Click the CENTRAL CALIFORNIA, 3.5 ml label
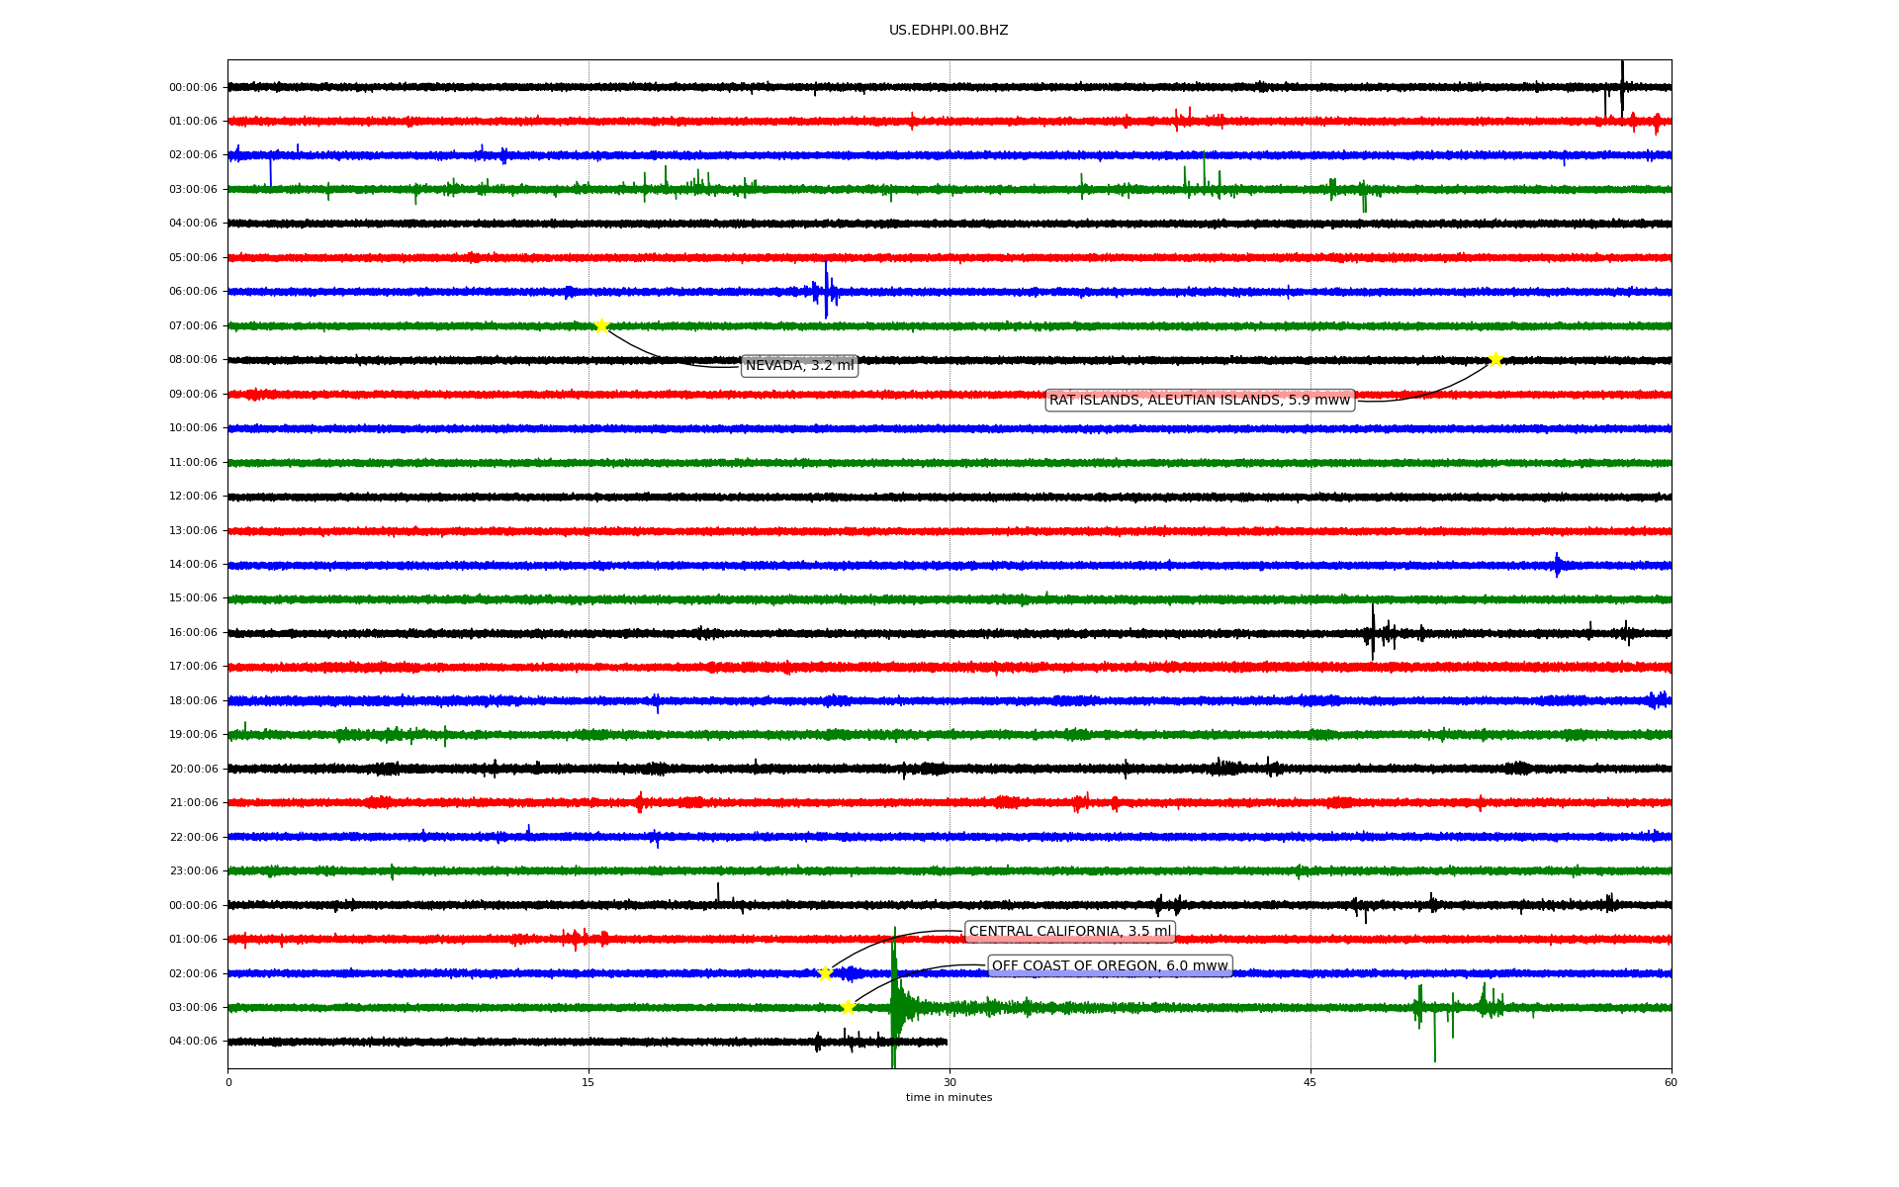Image resolution: width=1899 pixels, height=1187 pixels. tap(1069, 932)
